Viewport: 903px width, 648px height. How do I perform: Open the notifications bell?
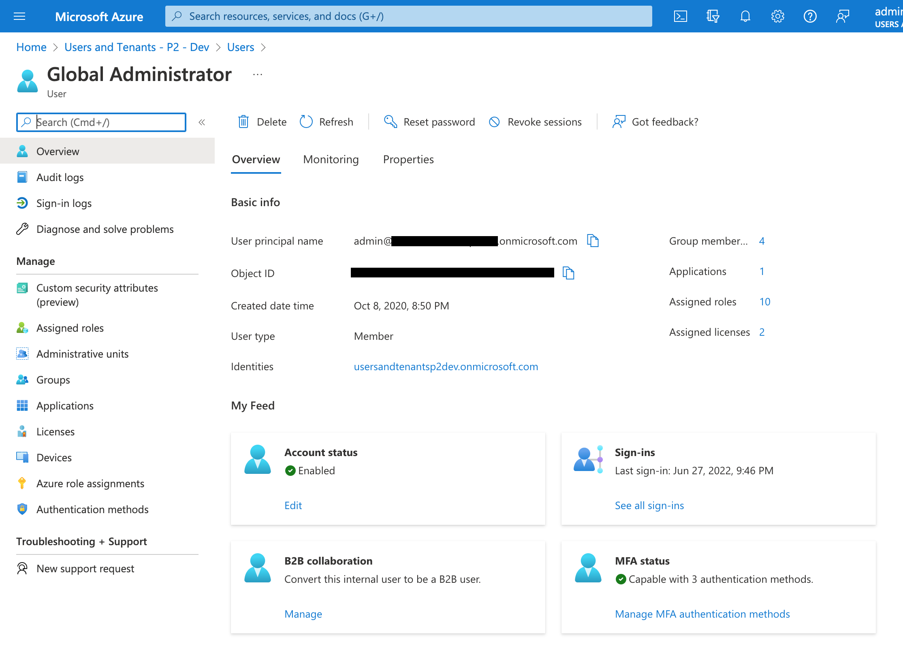click(745, 16)
